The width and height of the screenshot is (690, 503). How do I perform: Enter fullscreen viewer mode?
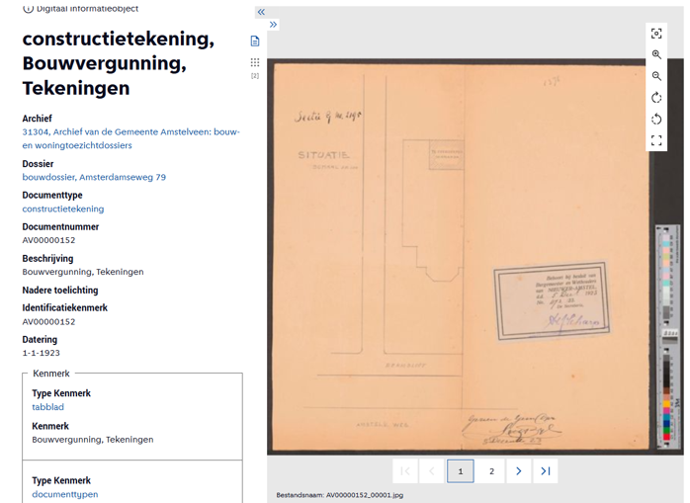(656, 140)
